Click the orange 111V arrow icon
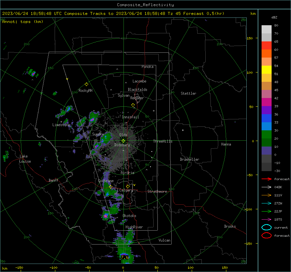The width and height of the screenshot is (291, 272). 266,195
